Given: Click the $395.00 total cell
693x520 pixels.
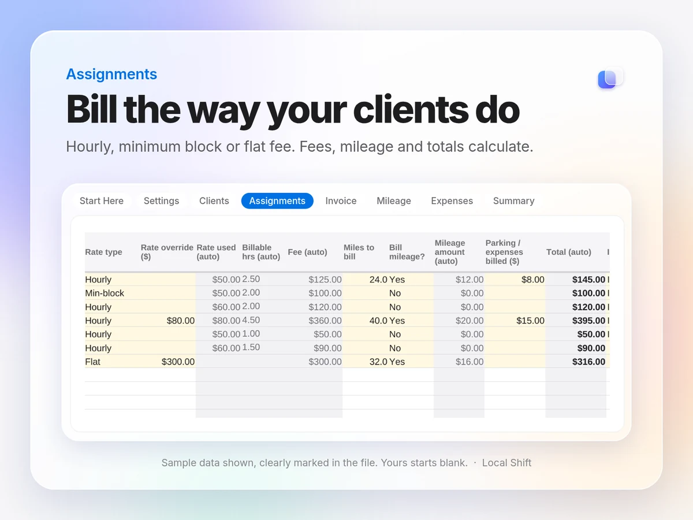Looking at the screenshot, I should 576,321.
